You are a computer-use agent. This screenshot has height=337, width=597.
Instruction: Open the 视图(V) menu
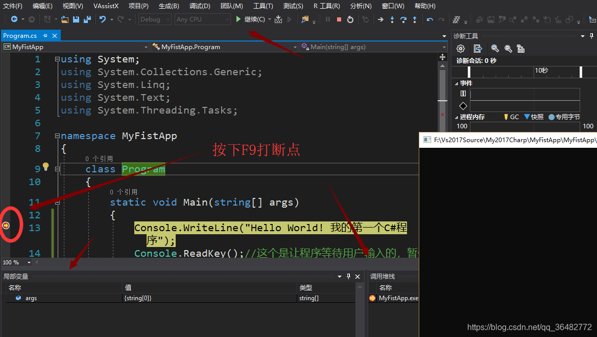coord(73,6)
